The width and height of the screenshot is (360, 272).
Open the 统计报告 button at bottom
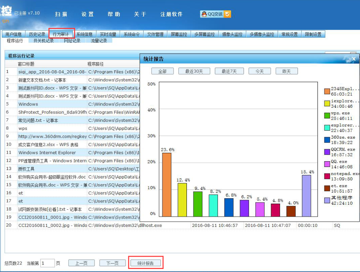point(146,263)
